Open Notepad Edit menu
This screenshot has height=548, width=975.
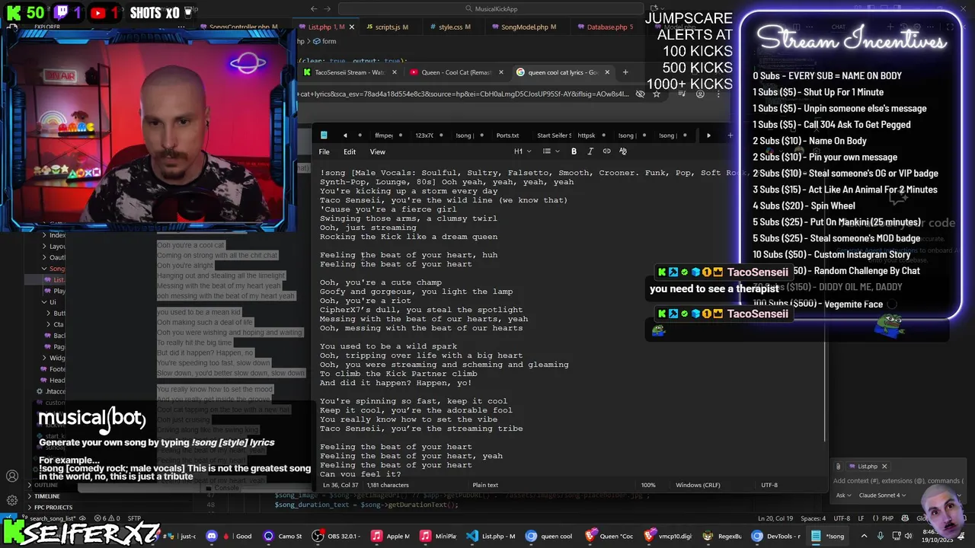349,151
